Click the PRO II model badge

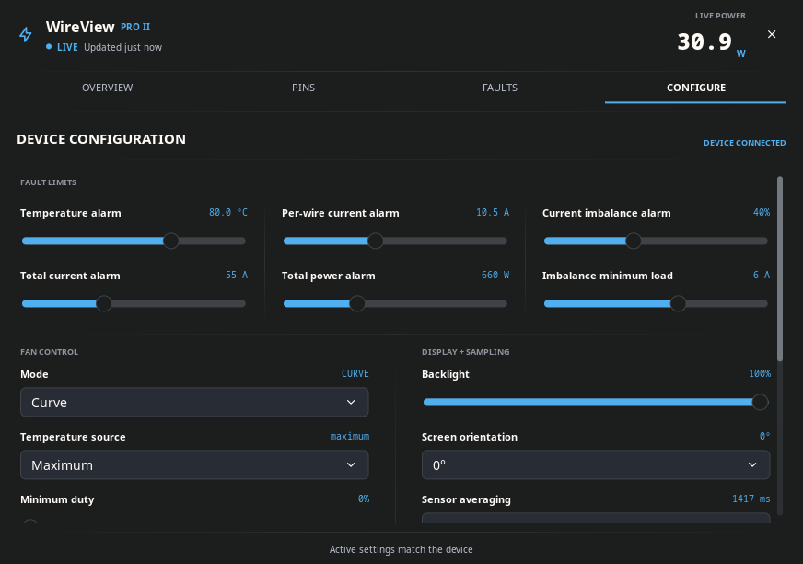[x=135, y=27]
